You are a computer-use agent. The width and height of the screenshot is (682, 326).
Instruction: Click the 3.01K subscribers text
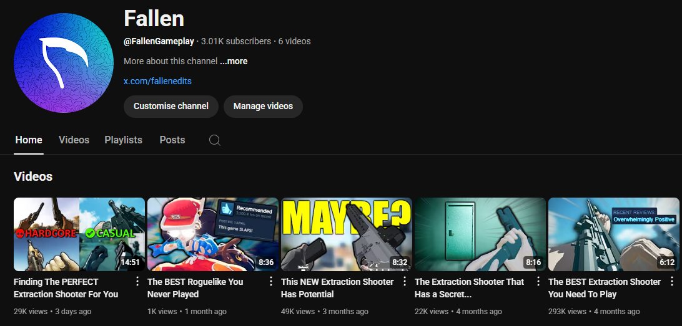click(235, 42)
